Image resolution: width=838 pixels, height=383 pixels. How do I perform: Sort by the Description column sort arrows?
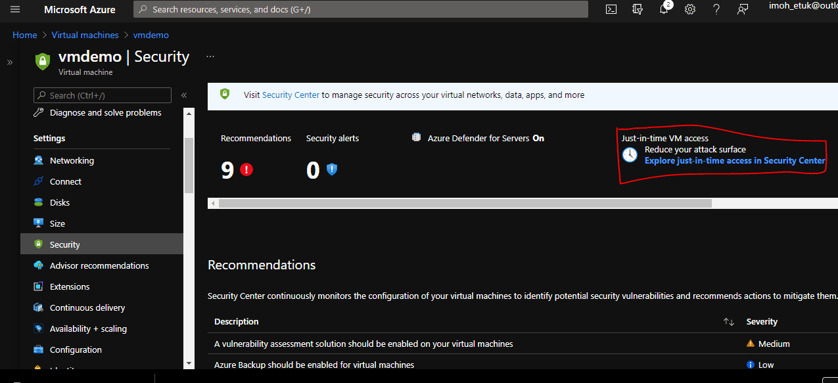(728, 322)
